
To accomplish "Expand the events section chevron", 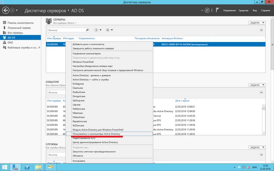I will (x=262, y=93).
